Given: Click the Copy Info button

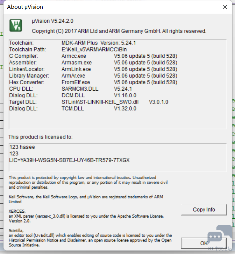Looking at the screenshot, I should 204,210.
